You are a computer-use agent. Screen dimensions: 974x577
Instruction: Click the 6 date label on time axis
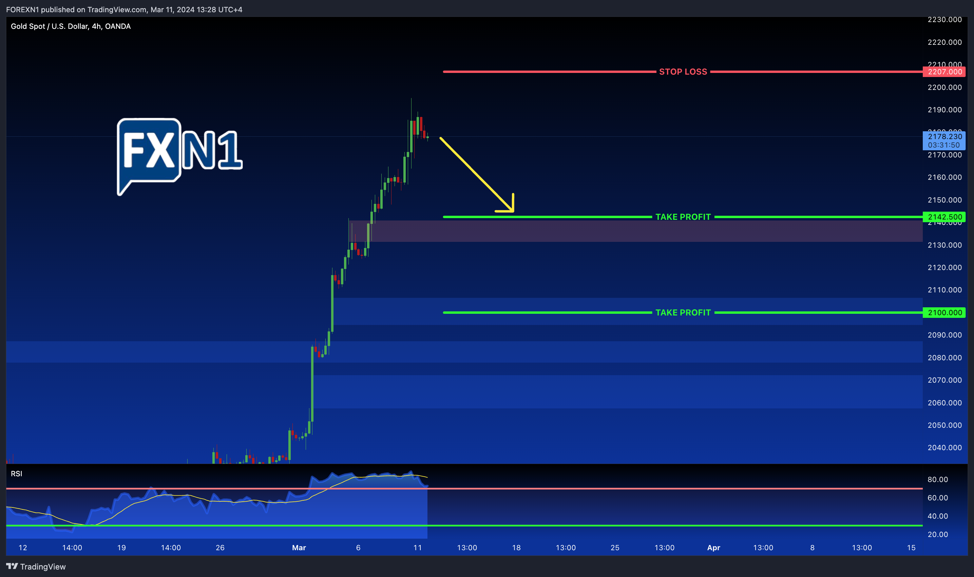358,547
